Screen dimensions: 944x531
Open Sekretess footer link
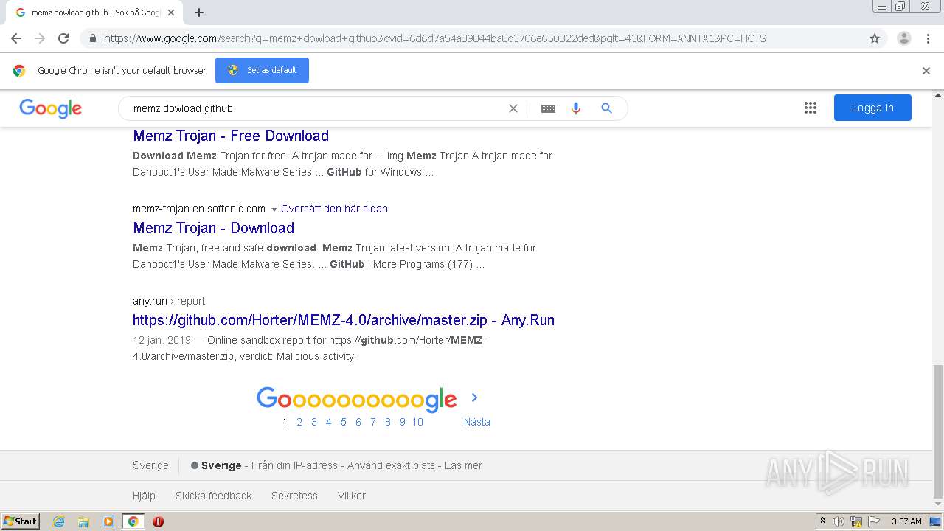(294, 496)
